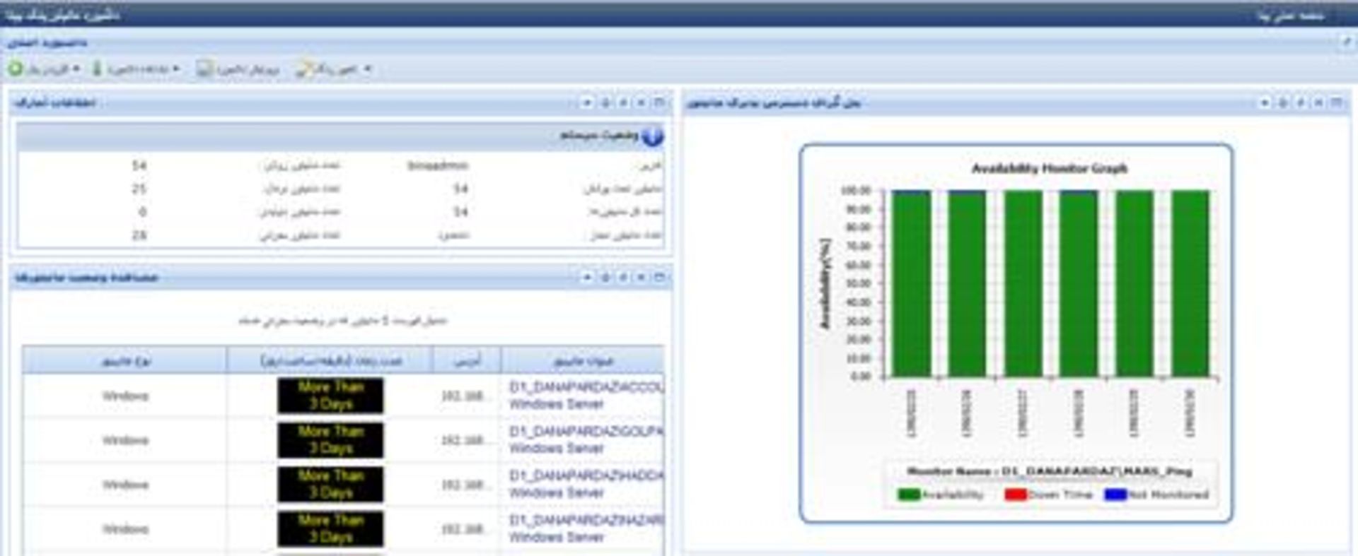Screen dimensions: 1358x556
Task: Maximize the top-left statistics information panel
Action: [658, 102]
